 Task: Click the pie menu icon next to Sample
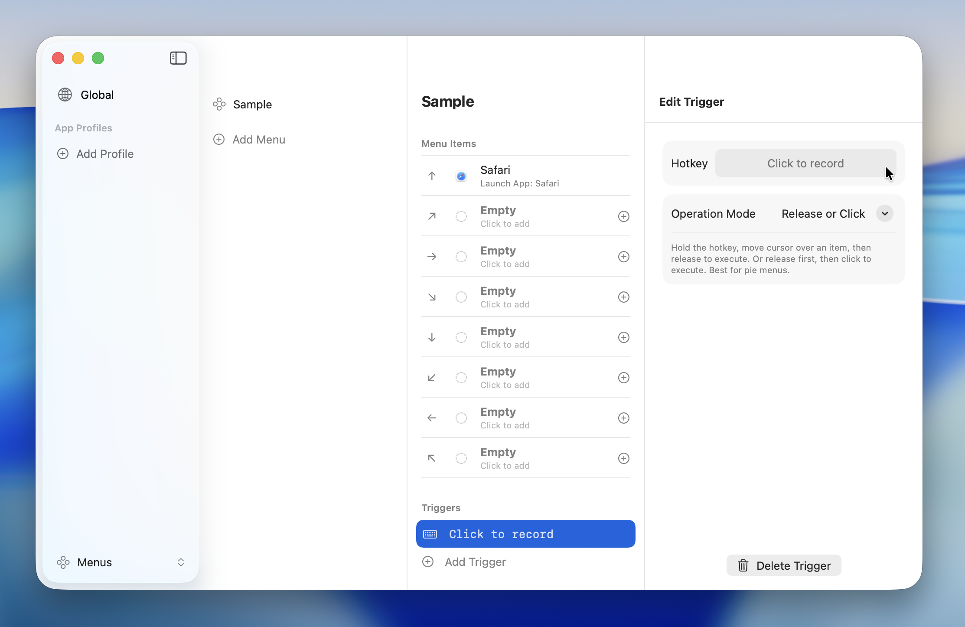point(219,104)
